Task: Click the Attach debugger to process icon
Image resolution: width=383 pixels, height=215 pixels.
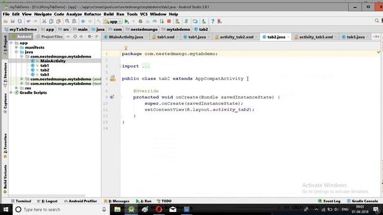Action: [162, 21]
